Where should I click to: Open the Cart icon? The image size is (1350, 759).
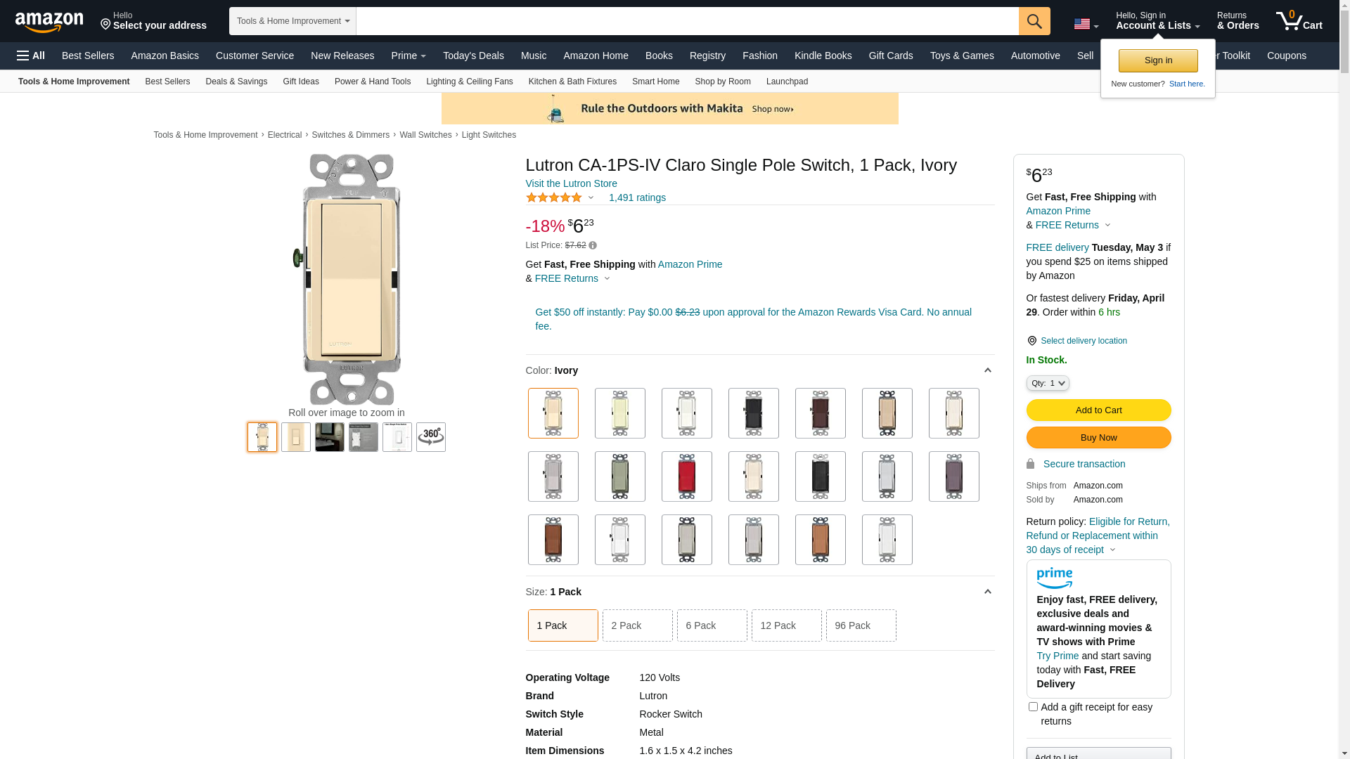pyautogui.click(x=1299, y=21)
